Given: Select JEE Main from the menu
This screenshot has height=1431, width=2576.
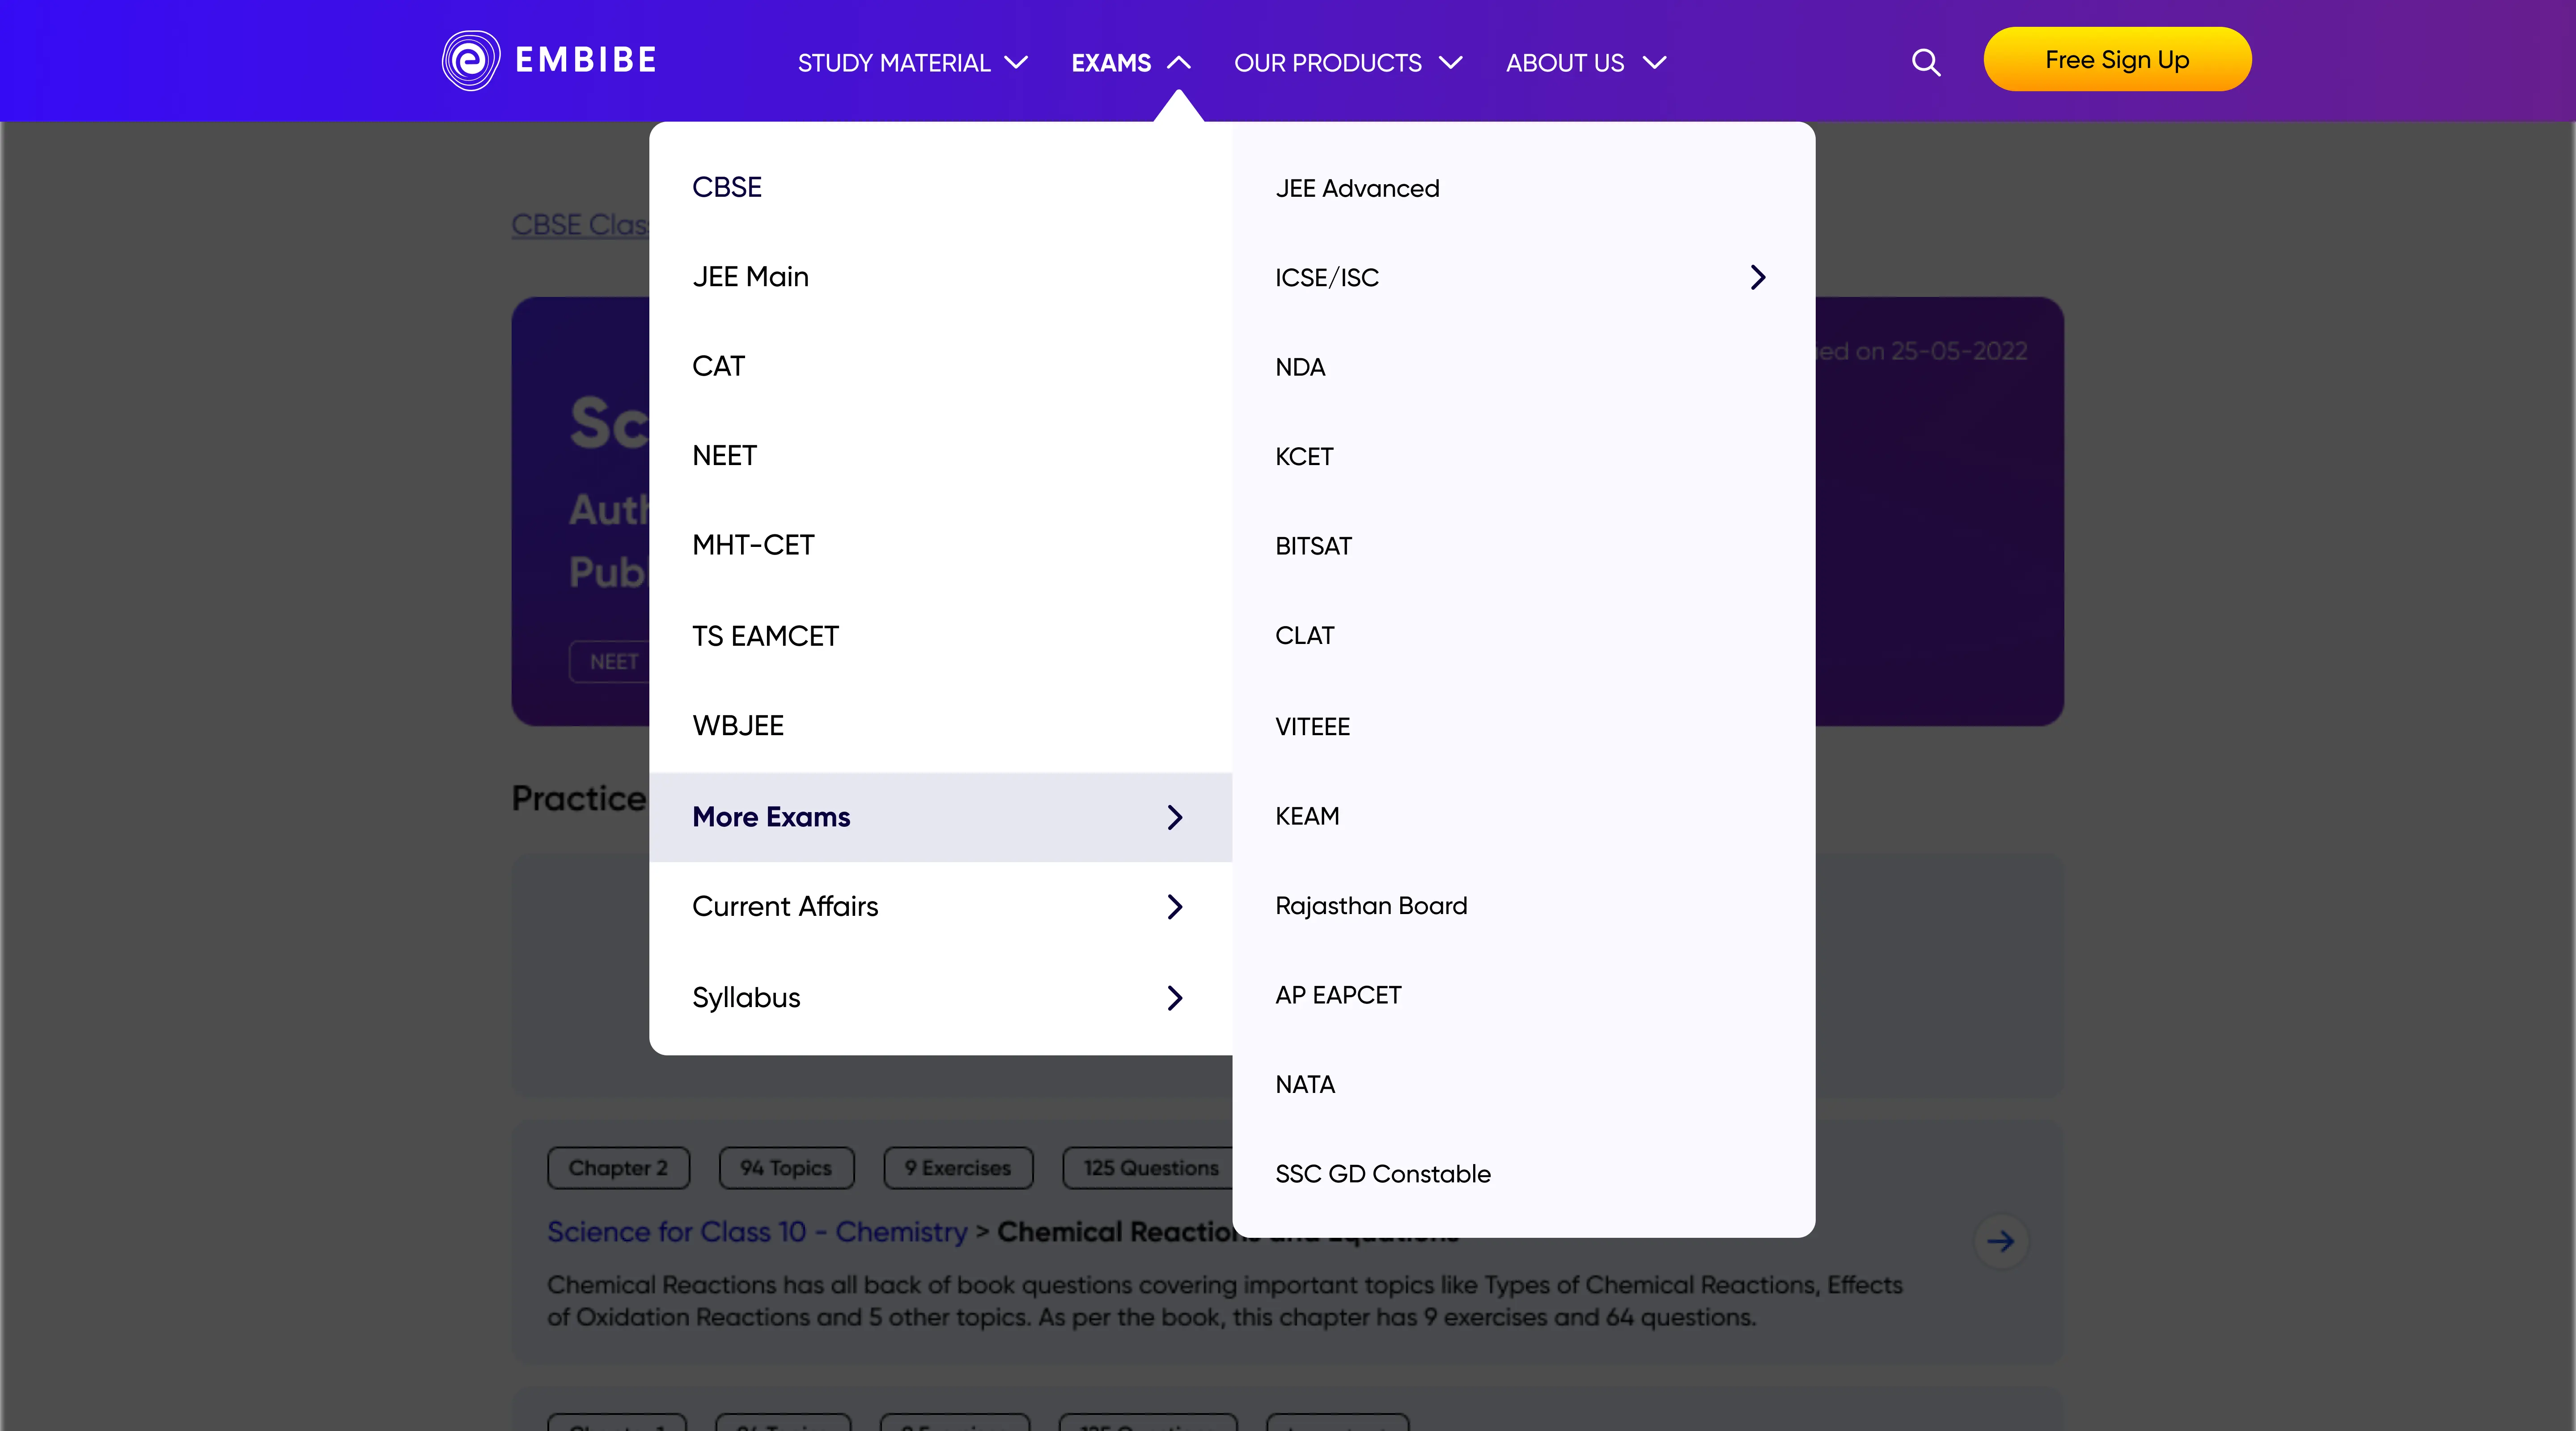Looking at the screenshot, I should coord(750,277).
